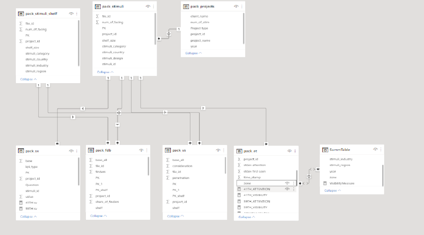The width and height of the screenshot is (424, 235).
Task: Select stimuli_region field in pack_stimuli_shelf
Action: pyautogui.click(x=36, y=72)
